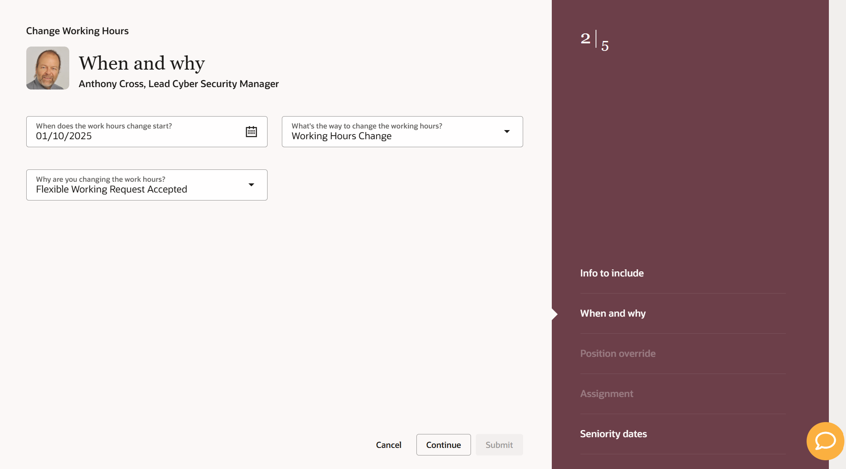Select the When and why step
846x469 pixels.
pyautogui.click(x=613, y=313)
